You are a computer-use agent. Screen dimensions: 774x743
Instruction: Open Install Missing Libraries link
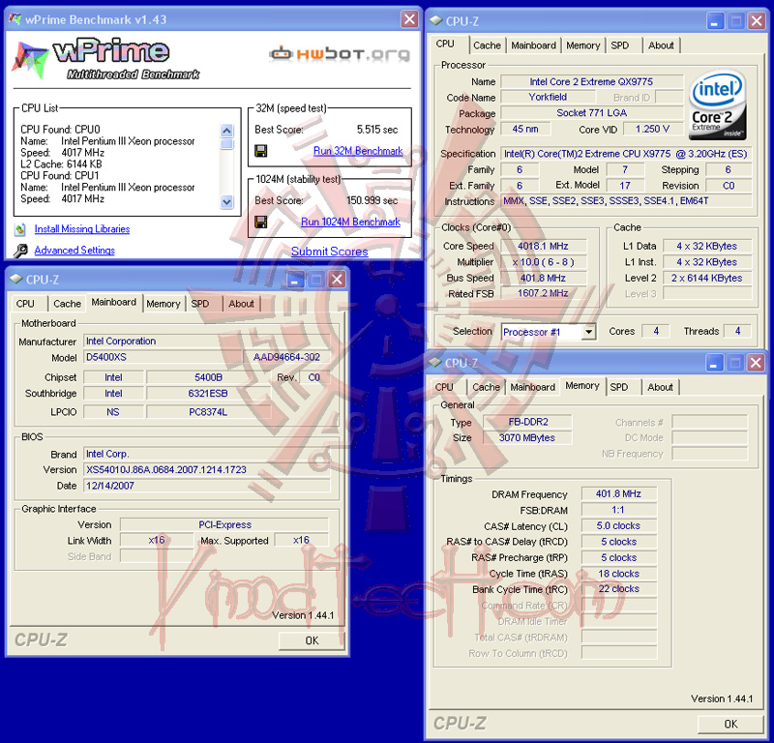click(x=82, y=229)
